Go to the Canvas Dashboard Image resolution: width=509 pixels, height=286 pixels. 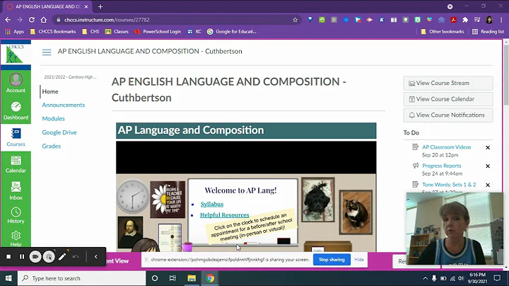tap(16, 110)
